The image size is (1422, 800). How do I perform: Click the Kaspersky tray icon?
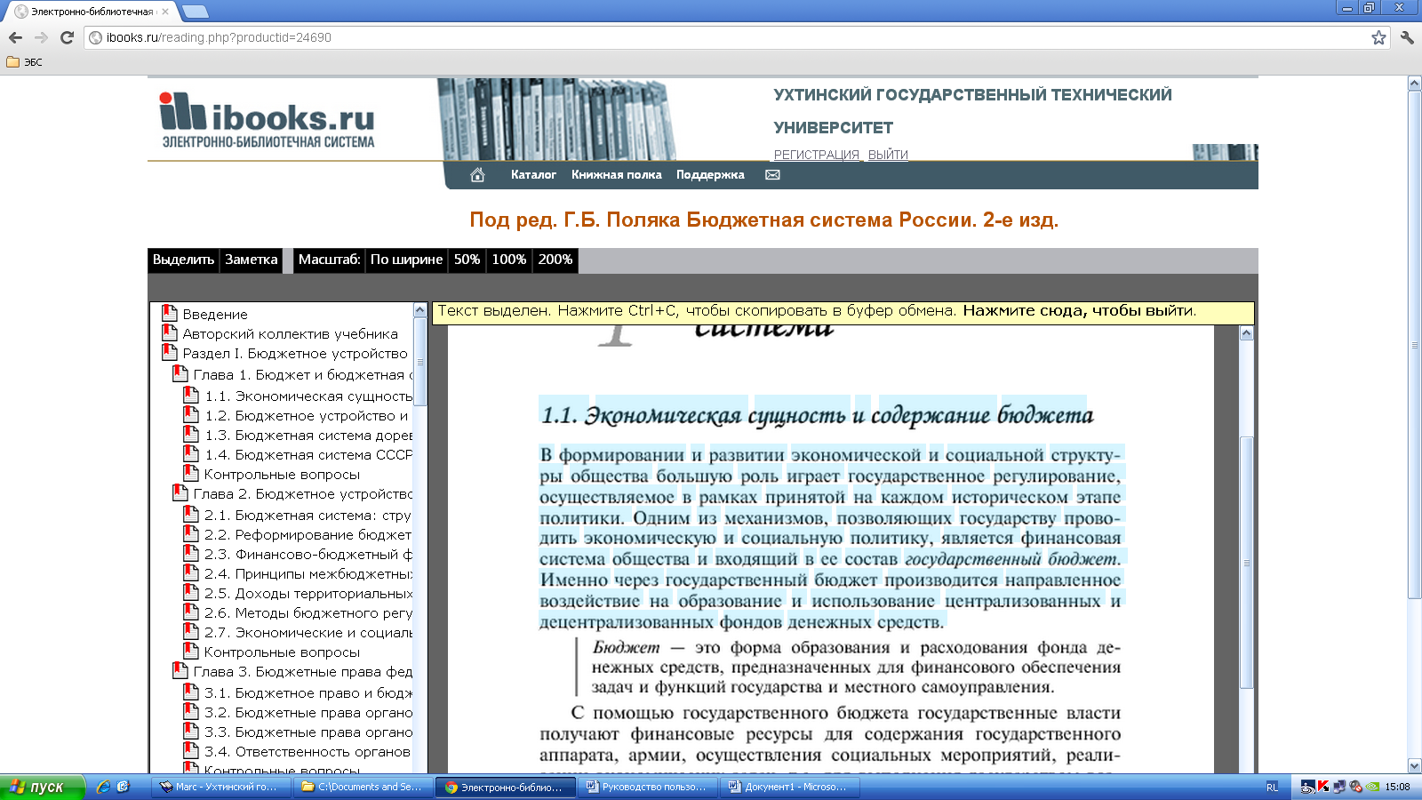(x=1323, y=787)
